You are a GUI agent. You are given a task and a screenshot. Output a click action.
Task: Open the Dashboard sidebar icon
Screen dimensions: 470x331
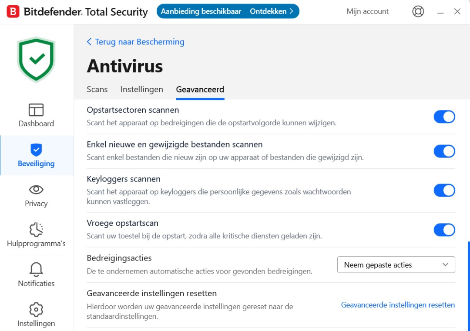pyautogui.click(x=36, y=110)
